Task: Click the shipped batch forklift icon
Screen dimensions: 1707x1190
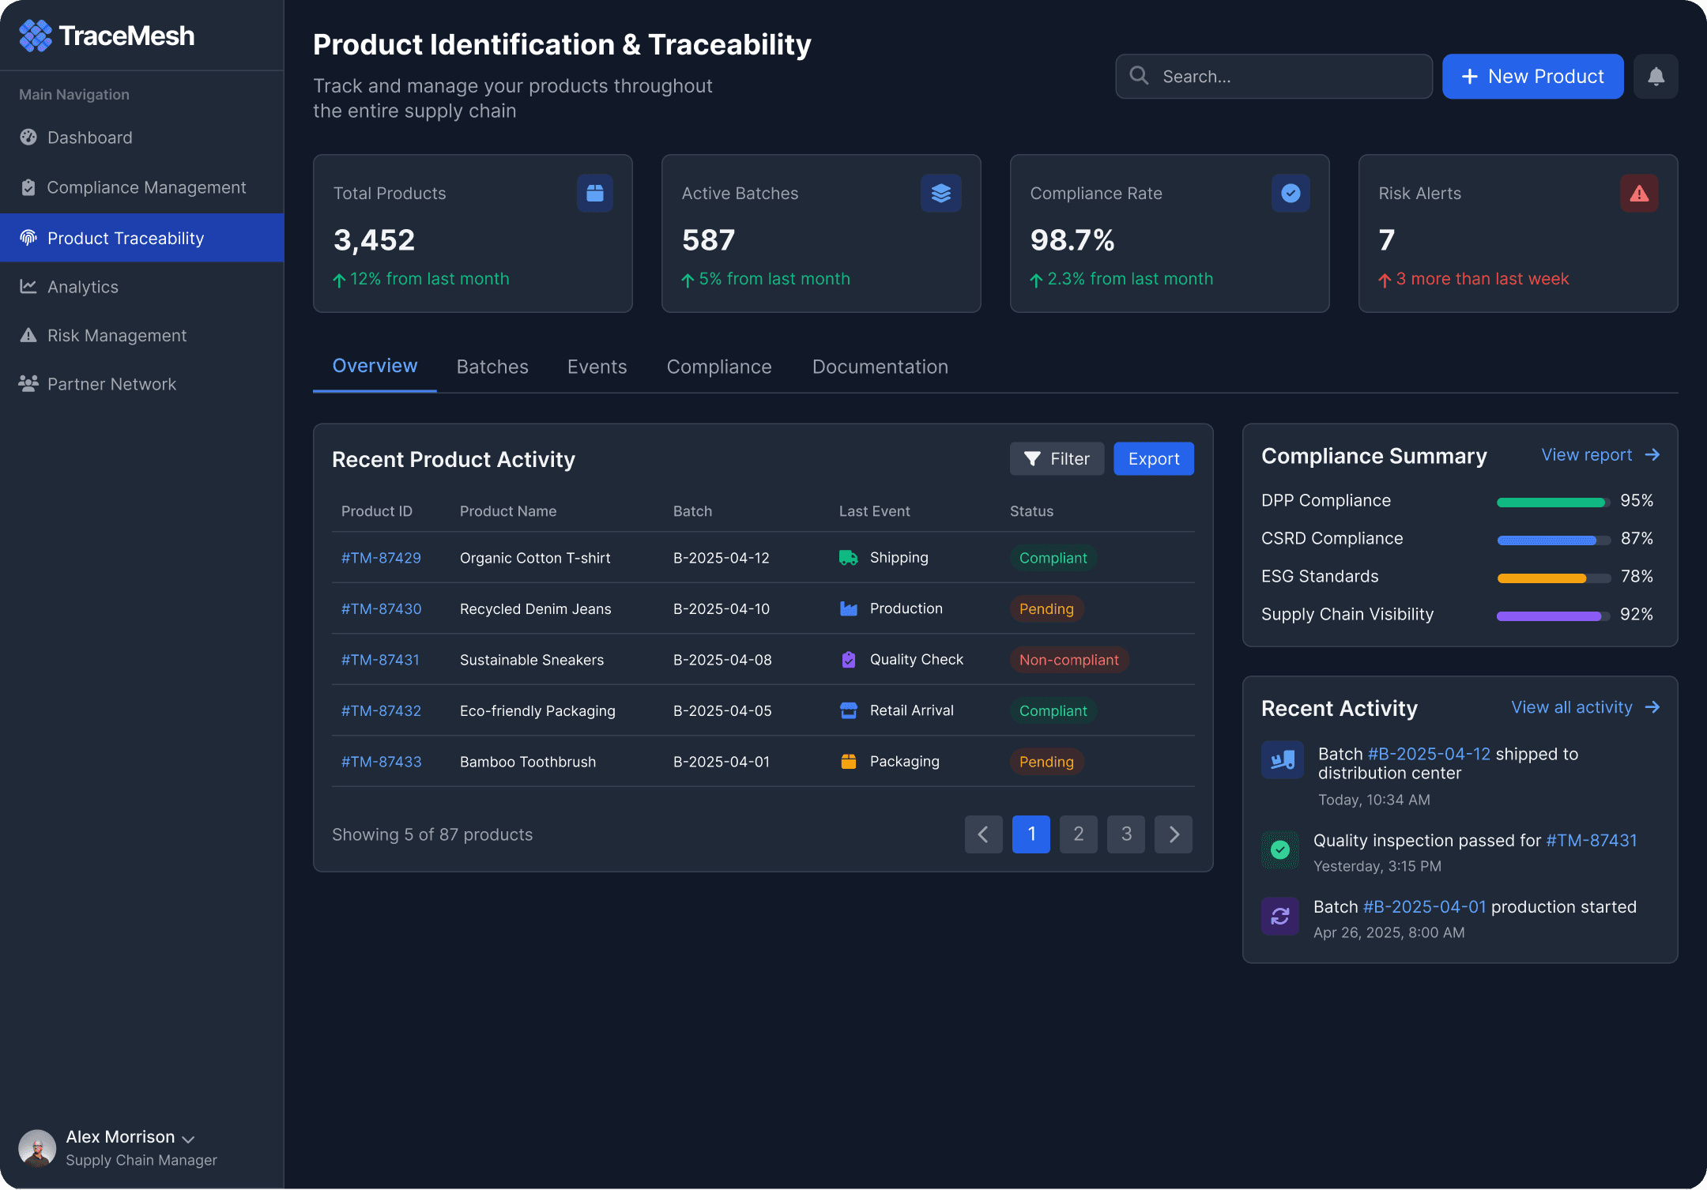Action: [x=1283, y=760]
